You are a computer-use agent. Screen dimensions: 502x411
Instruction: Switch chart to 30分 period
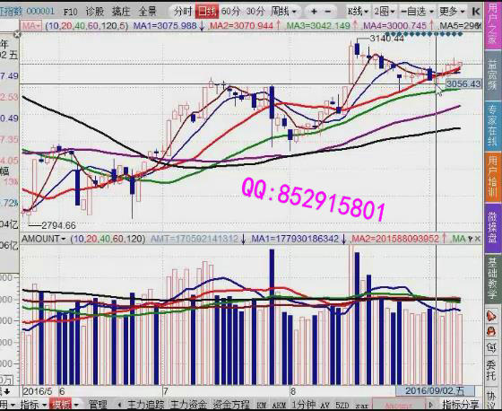(x=255, y=12)
